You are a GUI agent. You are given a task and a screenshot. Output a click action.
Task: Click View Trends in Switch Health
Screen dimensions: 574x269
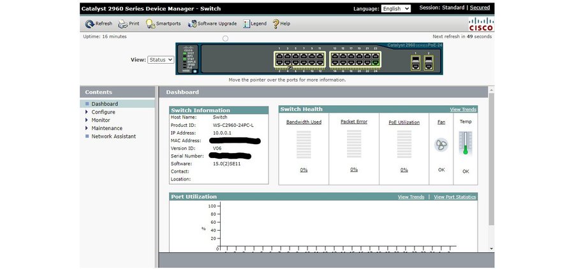coord(463,110)
